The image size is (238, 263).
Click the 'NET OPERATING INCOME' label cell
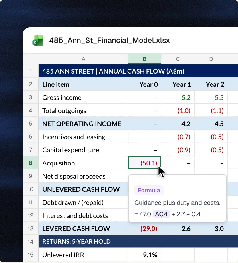tap(83, 124)
